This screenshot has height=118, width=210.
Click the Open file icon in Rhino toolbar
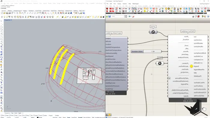point(4,13)
